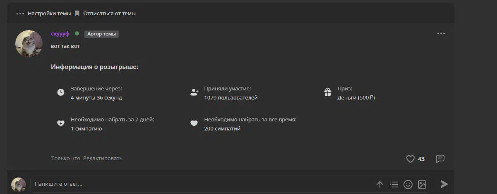
Task: Insert an image with the picture icon
Action: tap(422, 185)
